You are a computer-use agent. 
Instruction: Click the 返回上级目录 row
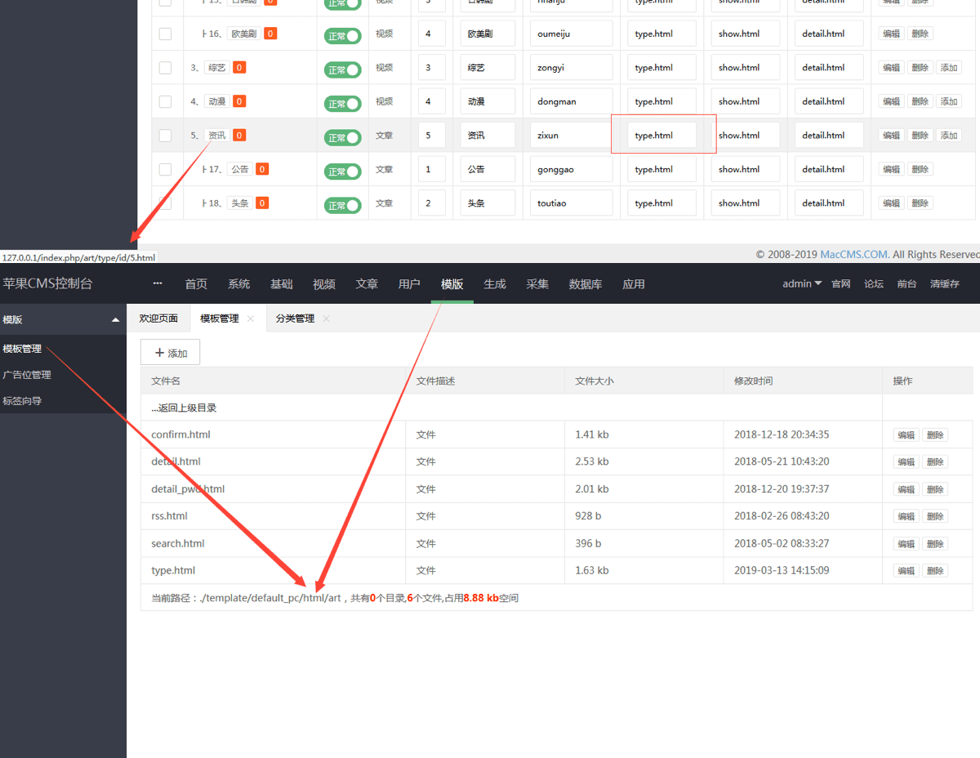click(511, 408)
